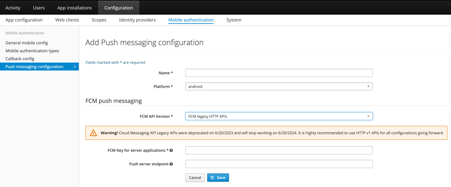Click the warning triangle in the deprecation banner
This screenshot has width=451, height=187.
(93, 133)
